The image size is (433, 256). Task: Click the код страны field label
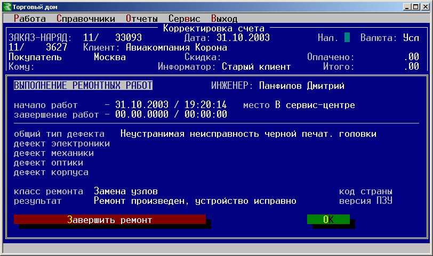click(x=366, y=191)
